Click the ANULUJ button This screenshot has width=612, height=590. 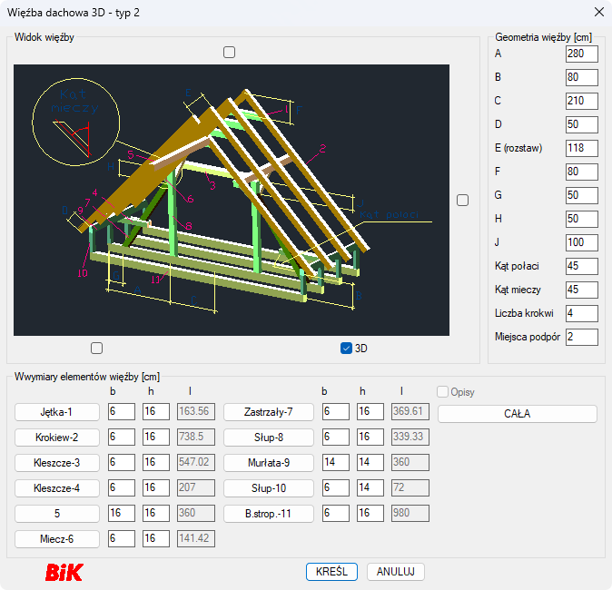(395, 572)
